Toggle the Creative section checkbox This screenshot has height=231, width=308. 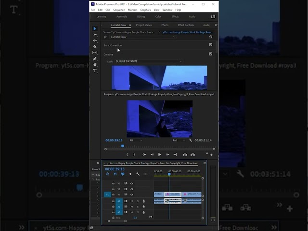211,54
